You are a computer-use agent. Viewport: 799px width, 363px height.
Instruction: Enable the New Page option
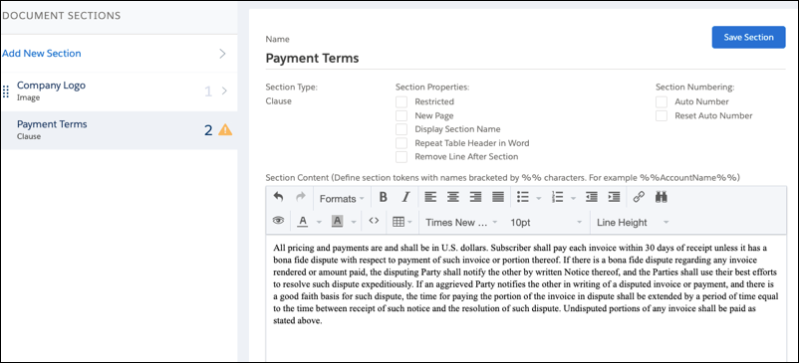(x=401, y=115)
